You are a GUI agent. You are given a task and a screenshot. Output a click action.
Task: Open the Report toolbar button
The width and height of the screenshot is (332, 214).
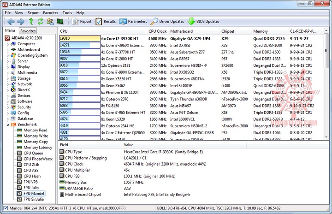pos(82,21)
